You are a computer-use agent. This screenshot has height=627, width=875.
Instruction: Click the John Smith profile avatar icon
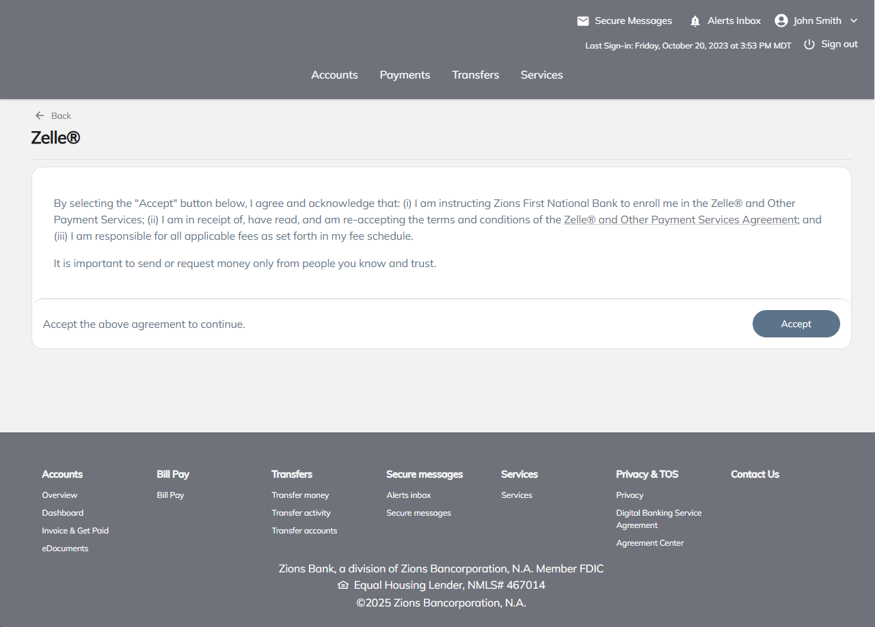tap(781, 20)
